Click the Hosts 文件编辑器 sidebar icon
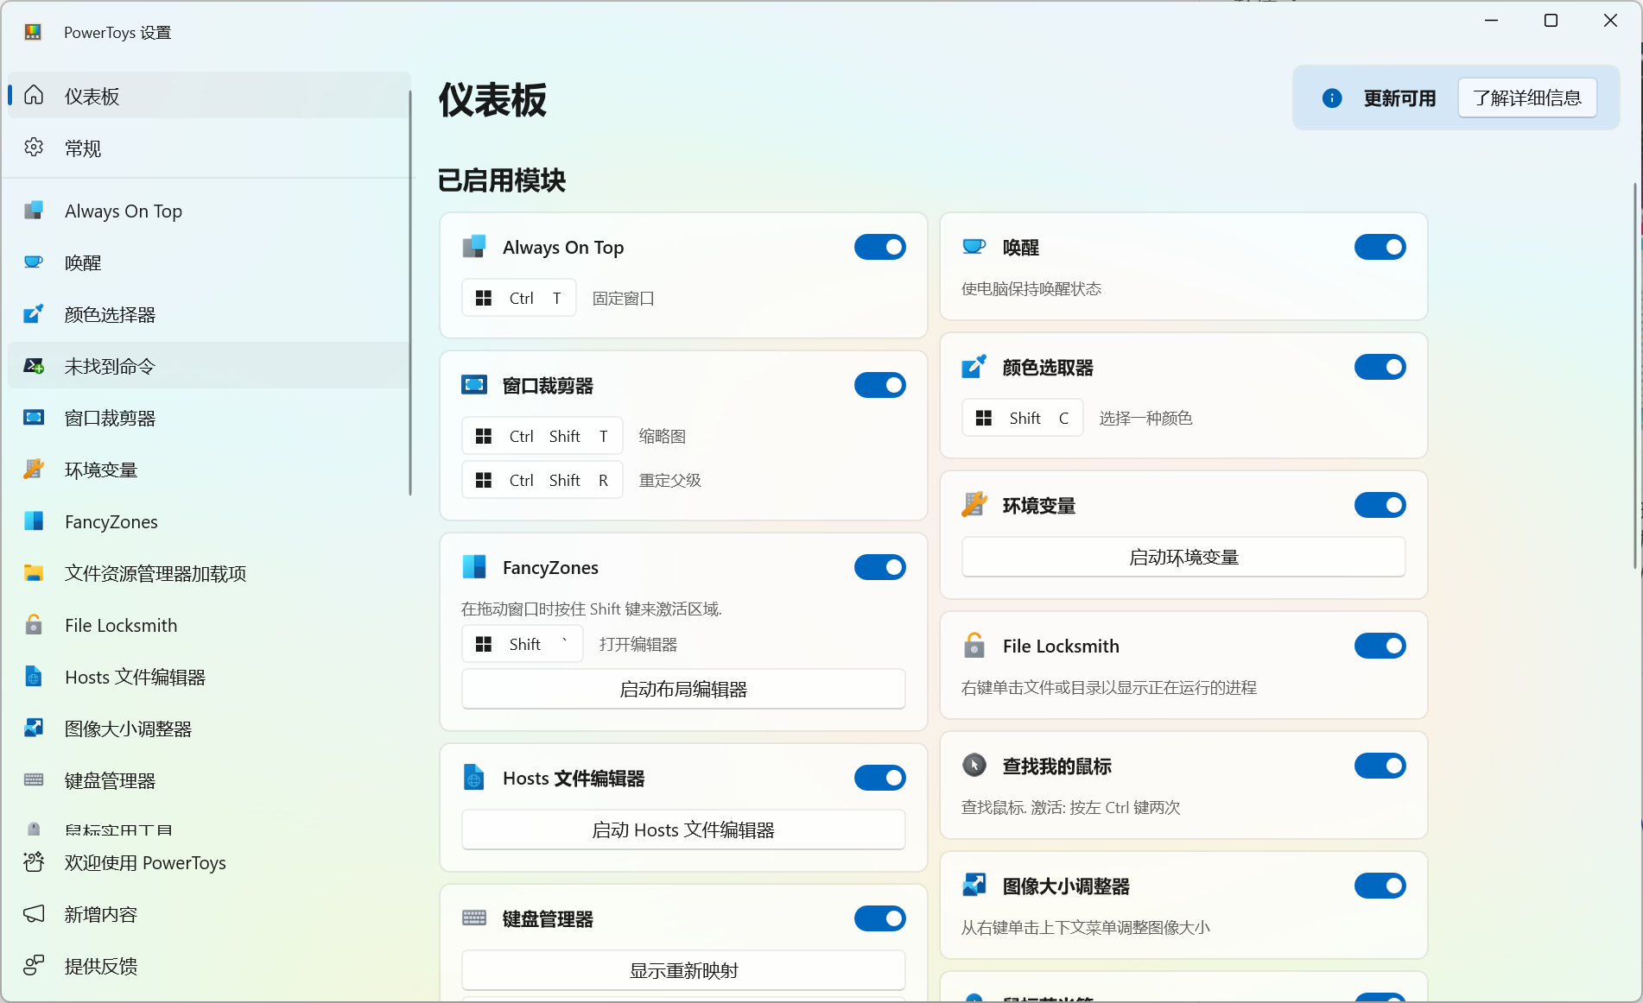Viewport: 1643px width, 1003px height. [x=34, y=677]
